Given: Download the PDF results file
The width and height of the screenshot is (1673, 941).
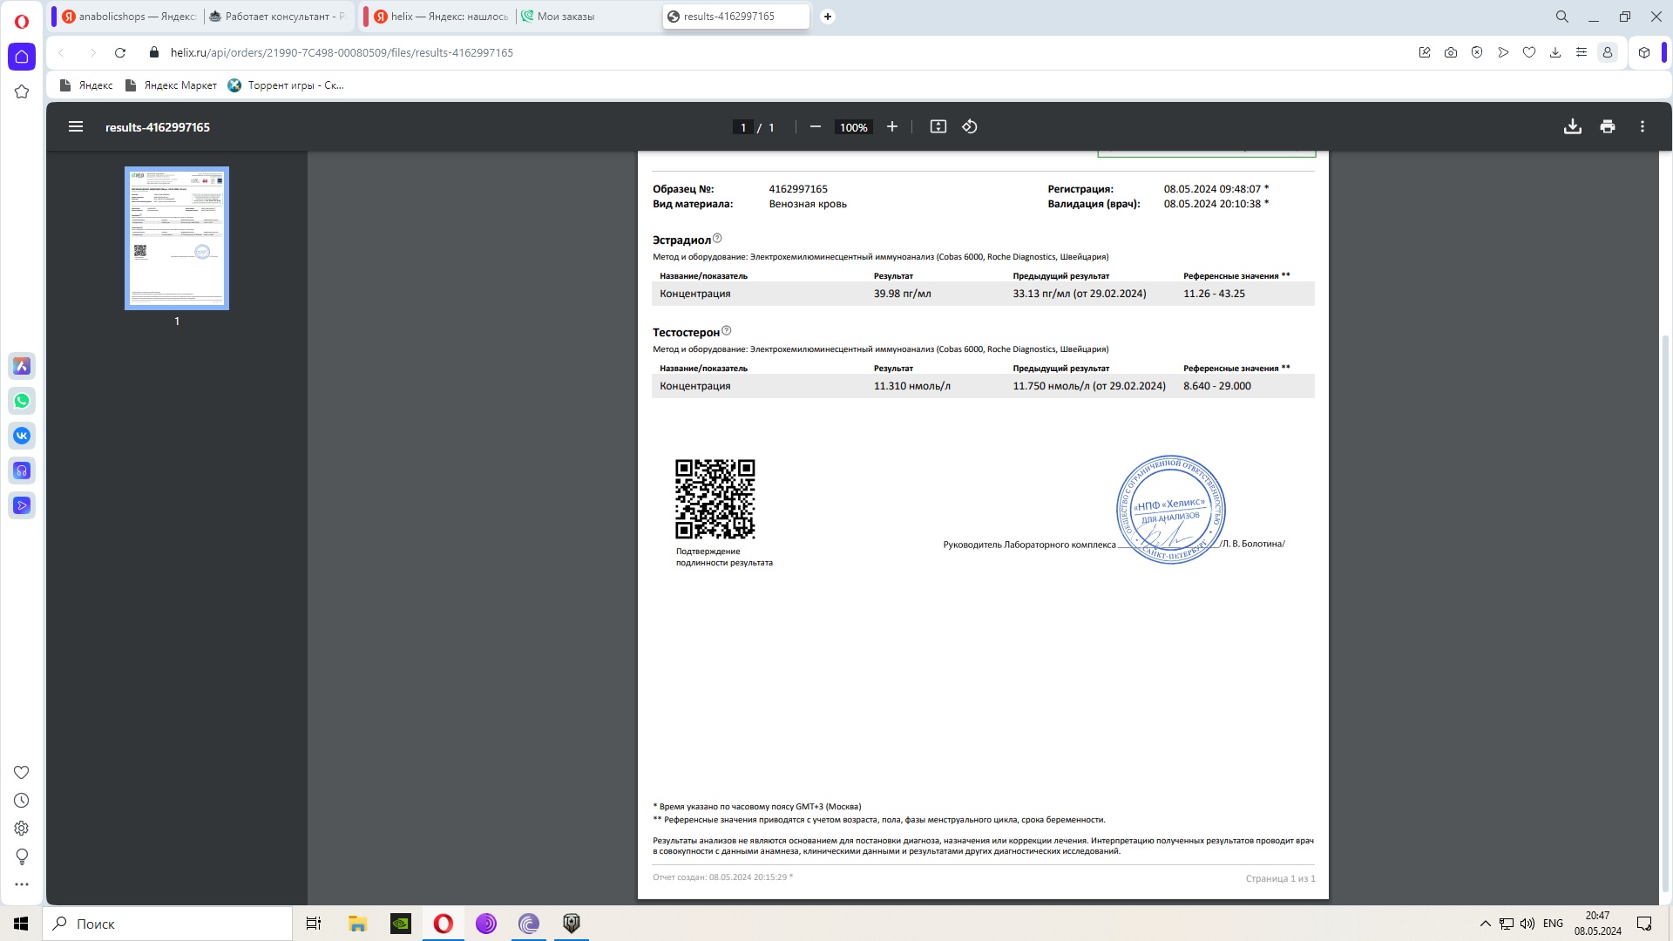Looking at the screenshot, I should [1572, 127].
